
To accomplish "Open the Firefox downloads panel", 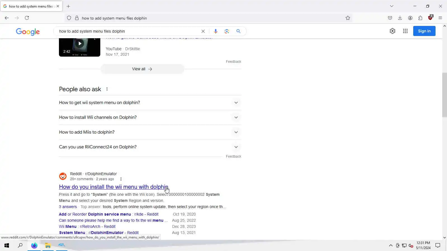I will pos(400,18).
